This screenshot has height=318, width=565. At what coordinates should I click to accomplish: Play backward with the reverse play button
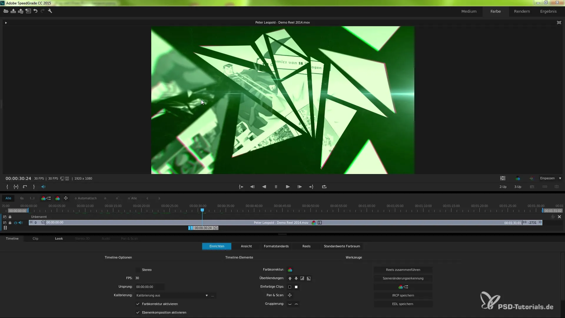click(264, 187)
